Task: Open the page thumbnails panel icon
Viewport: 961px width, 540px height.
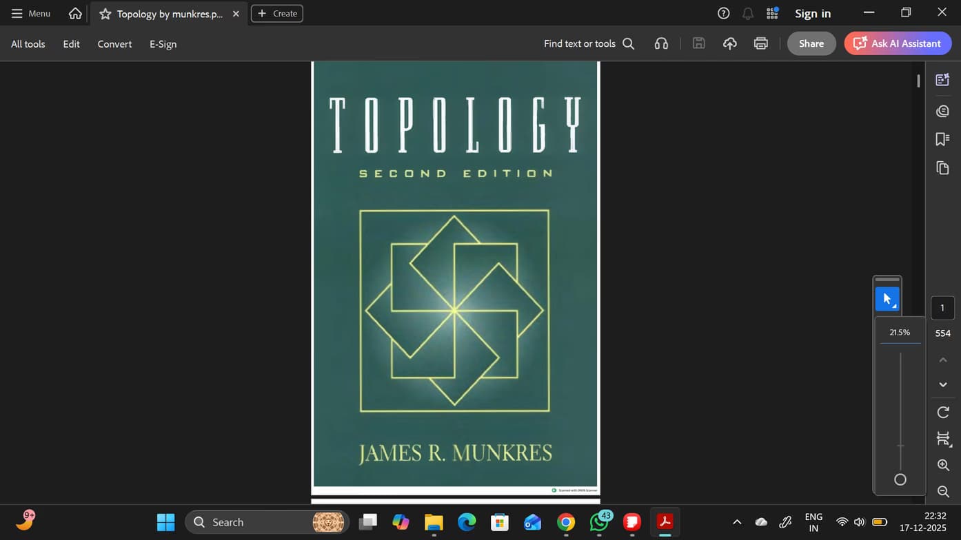Action: pos(942,167)
